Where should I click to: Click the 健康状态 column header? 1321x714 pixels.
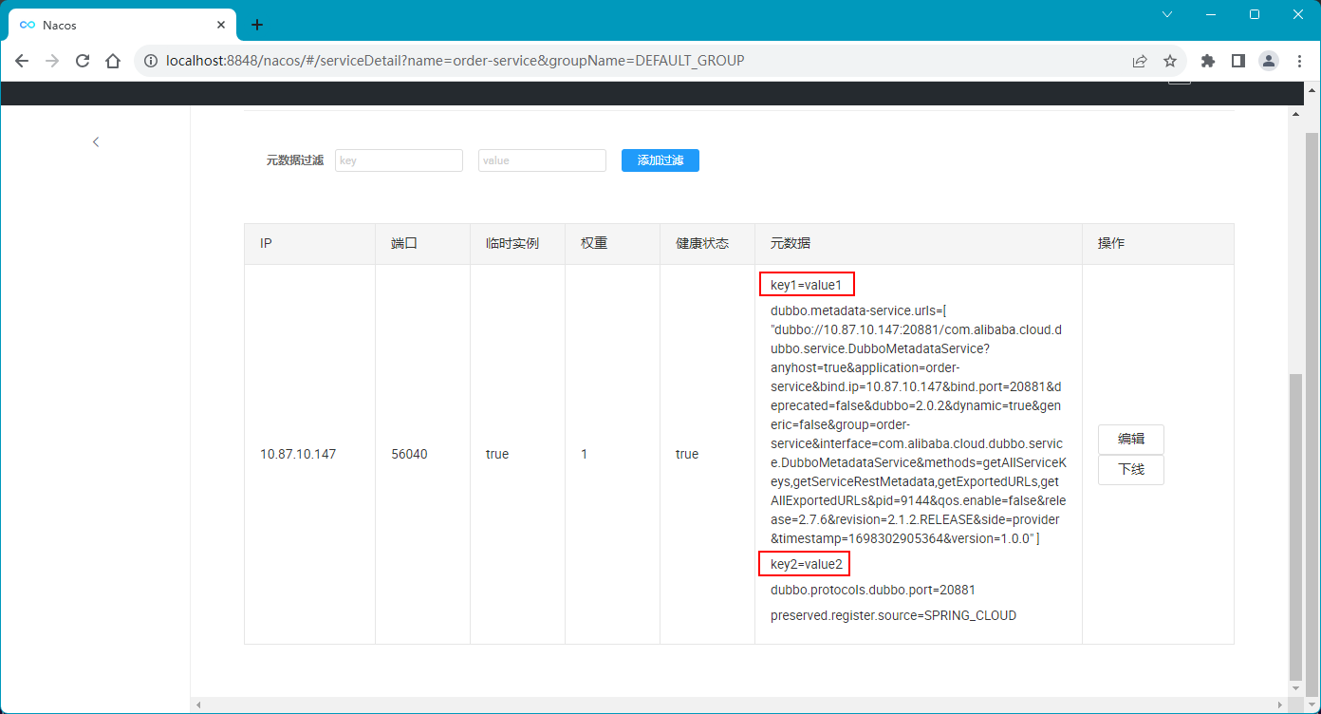pos(708,244)
